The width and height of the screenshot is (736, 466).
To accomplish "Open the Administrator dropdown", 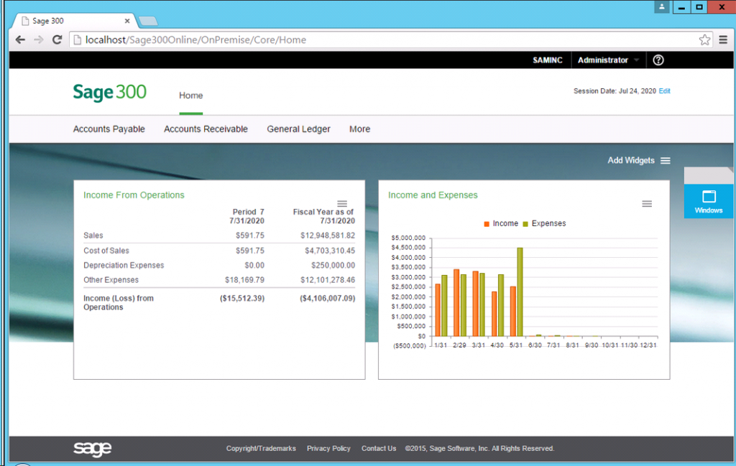I will (607, 60).
